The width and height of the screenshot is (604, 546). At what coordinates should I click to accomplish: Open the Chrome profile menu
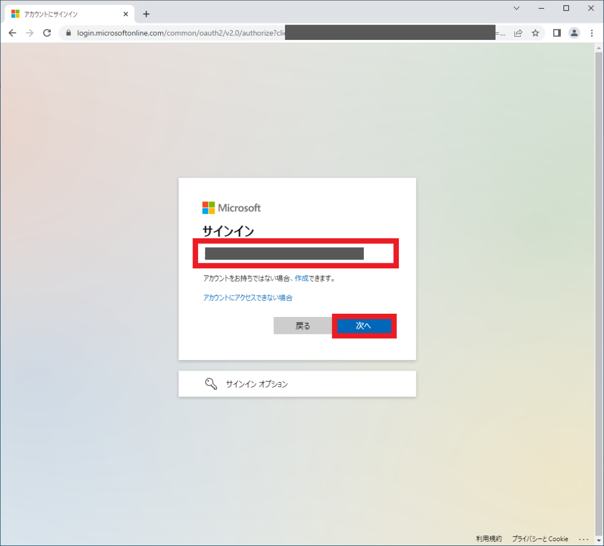click(574, 33)
